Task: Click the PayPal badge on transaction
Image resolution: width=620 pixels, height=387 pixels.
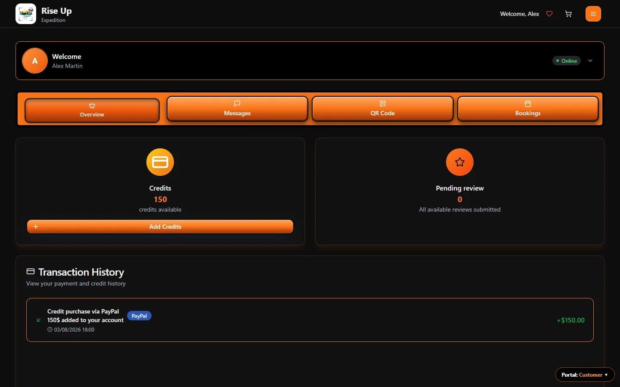Action: coord(139,316)
